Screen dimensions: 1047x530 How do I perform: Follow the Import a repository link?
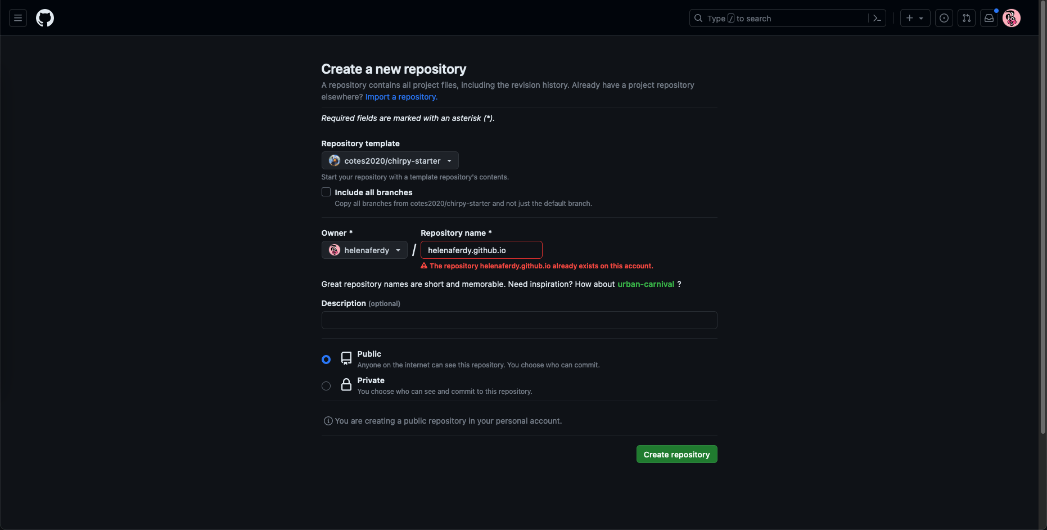click(401, 97)
